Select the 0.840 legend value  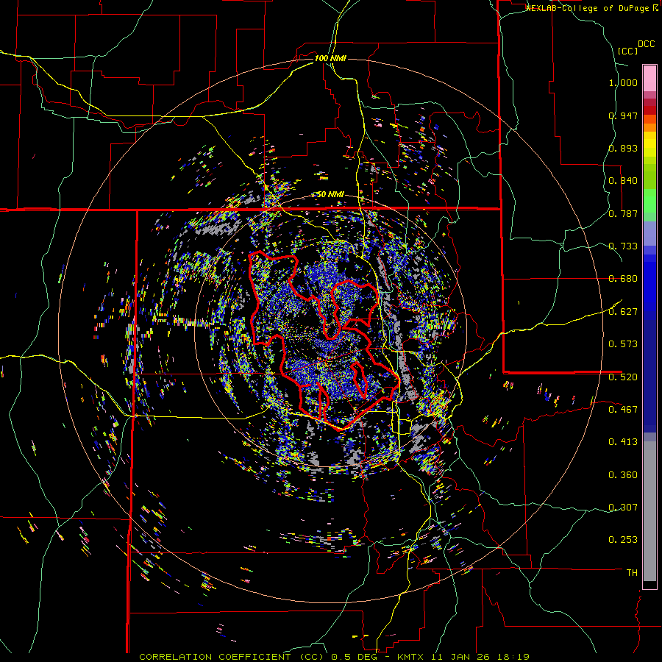point(623,181)
